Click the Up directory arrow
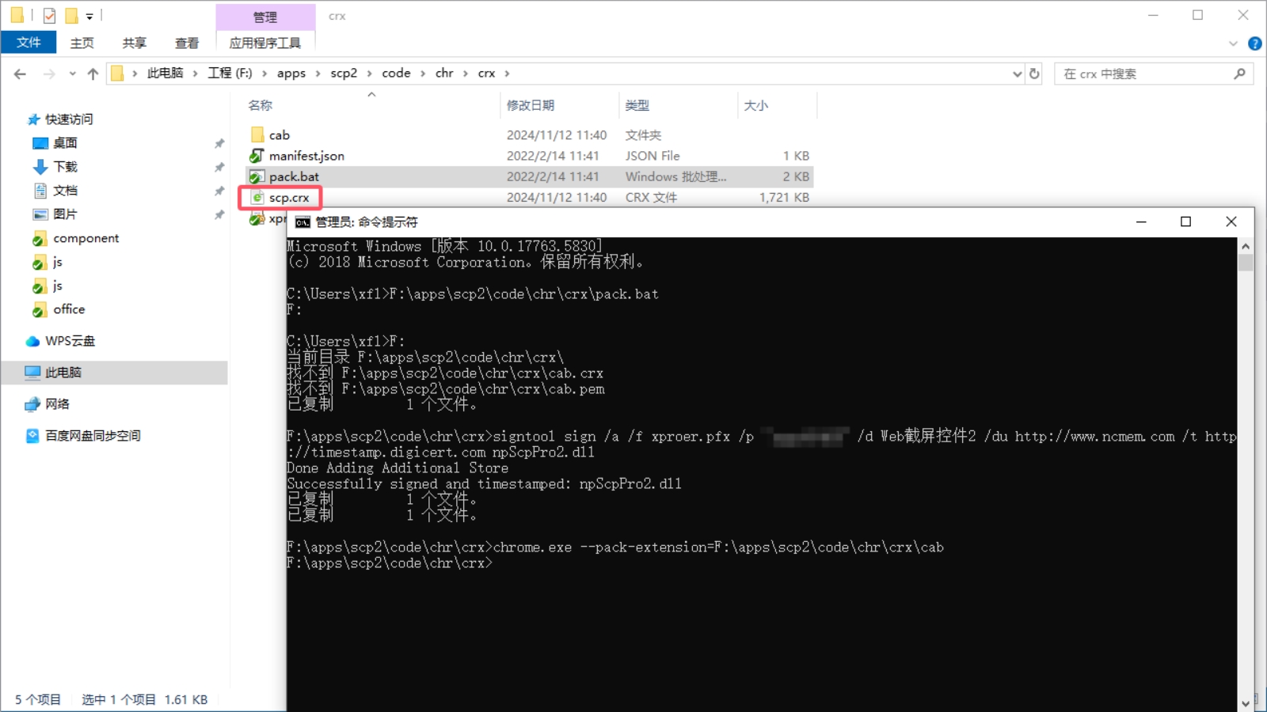 (93, 74)
